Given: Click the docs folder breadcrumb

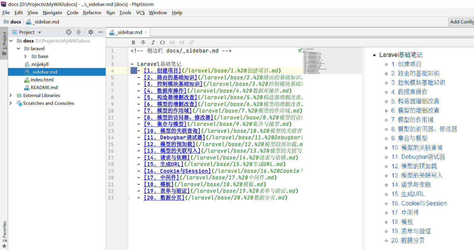Looking at the screenshot, I should tap(12, 22).
